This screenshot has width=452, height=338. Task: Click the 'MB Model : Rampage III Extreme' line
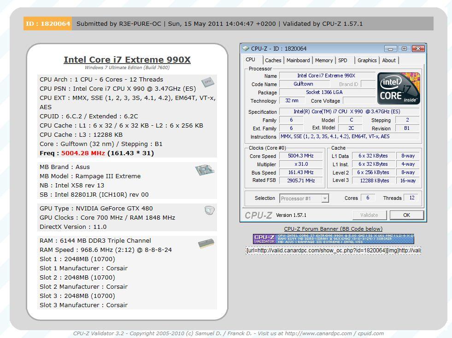coord(90,176)
